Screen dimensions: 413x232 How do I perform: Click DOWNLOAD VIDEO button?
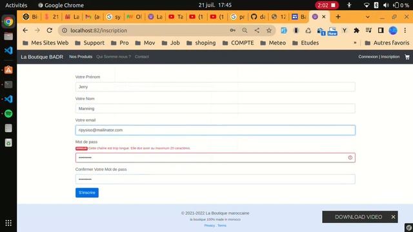click(x=359, y=217)
